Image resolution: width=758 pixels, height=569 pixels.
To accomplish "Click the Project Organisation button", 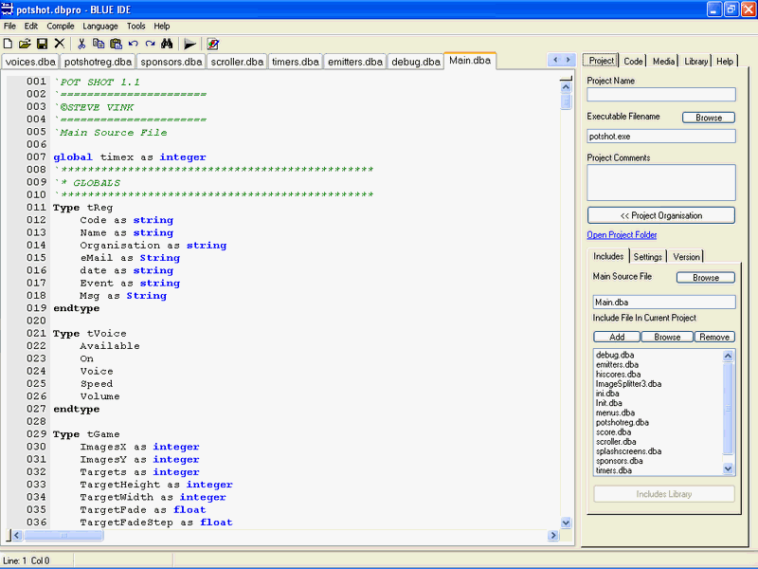I will click(x=660, y=215).
